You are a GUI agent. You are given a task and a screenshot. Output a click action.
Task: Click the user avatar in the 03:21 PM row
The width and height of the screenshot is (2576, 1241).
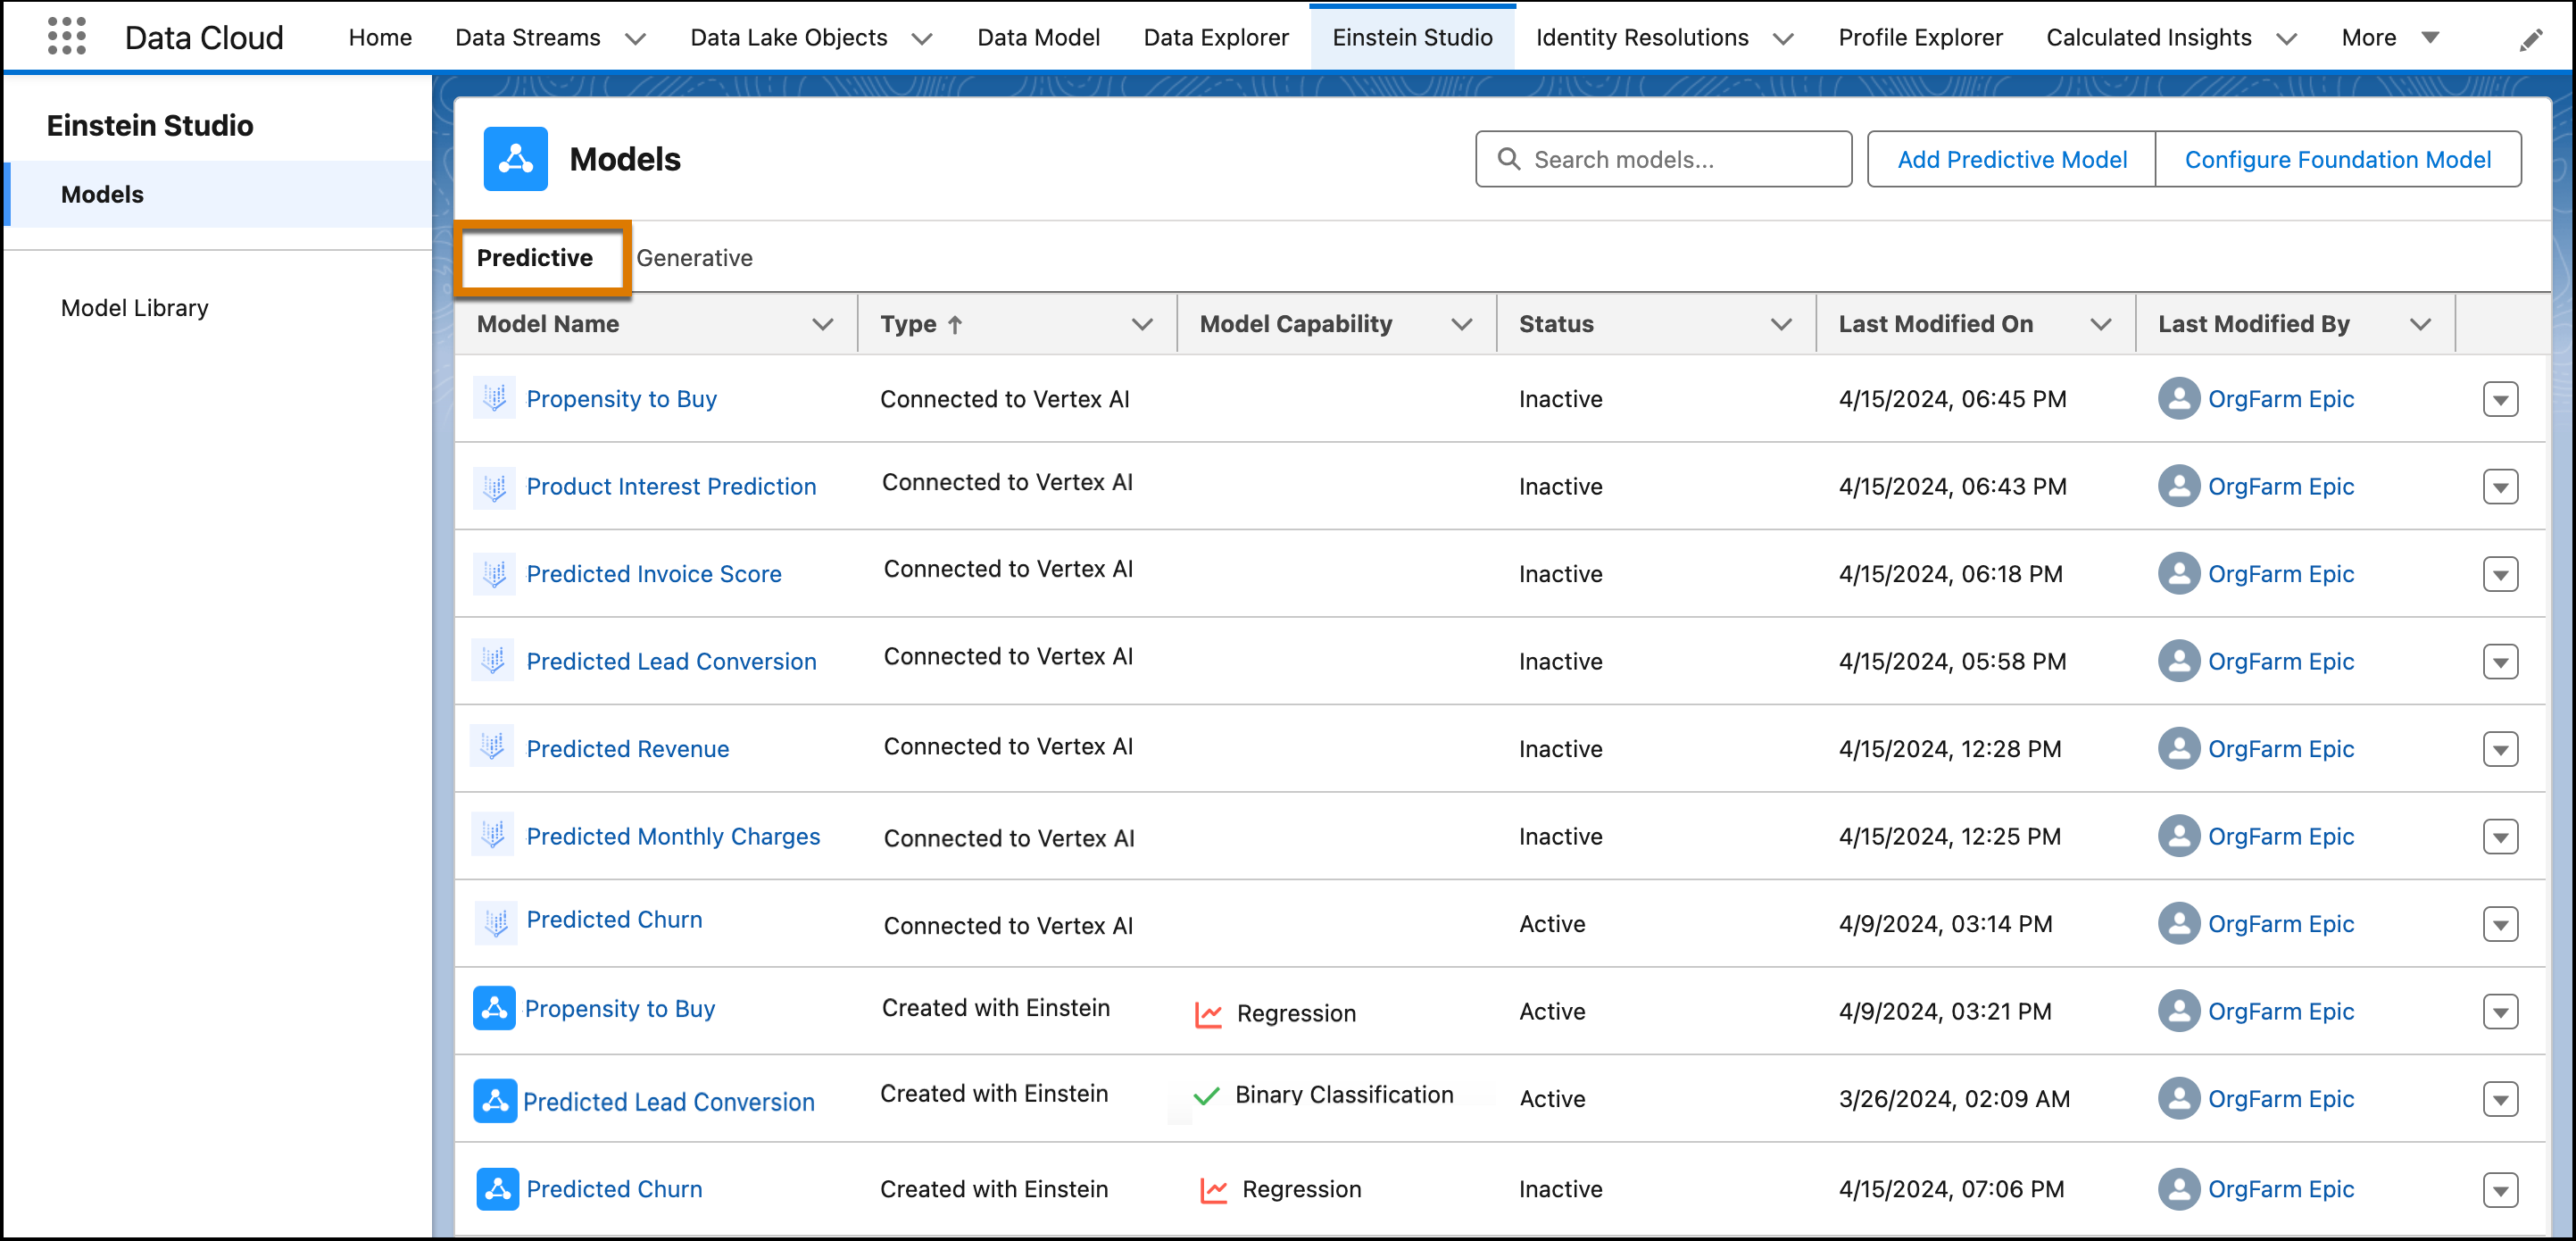2178,1012
